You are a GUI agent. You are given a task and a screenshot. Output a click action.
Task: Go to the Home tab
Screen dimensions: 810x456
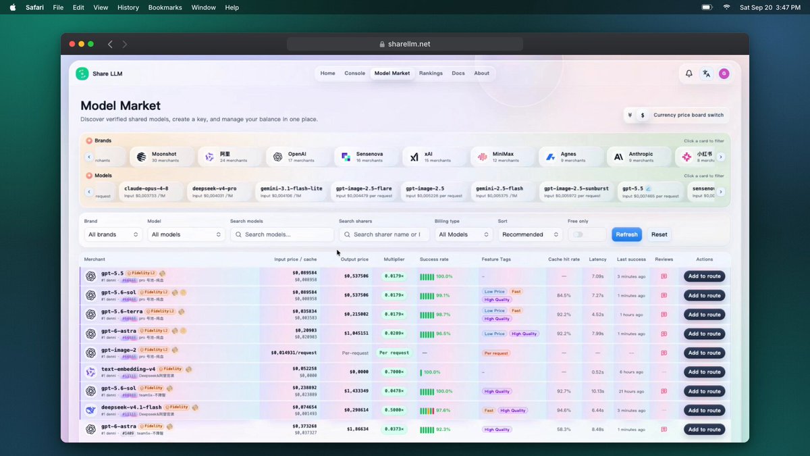click(x=328, y=73)
